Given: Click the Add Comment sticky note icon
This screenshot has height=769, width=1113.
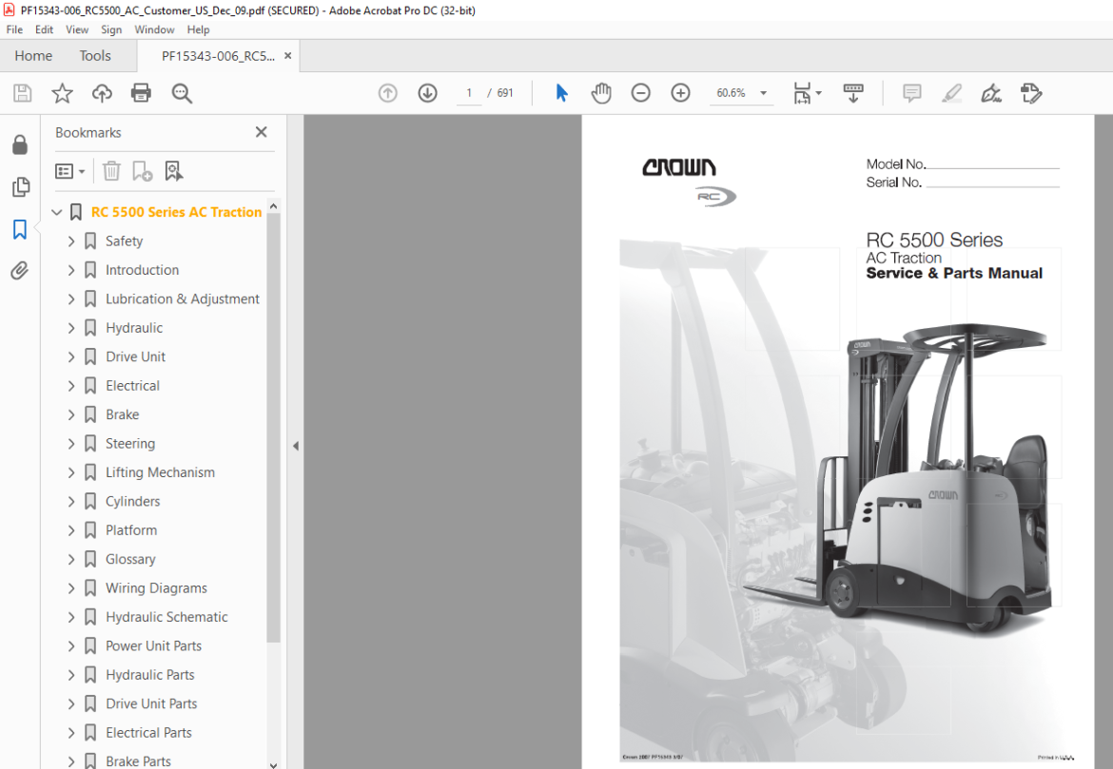Looking at the screenshot, I should pos(912,93).
